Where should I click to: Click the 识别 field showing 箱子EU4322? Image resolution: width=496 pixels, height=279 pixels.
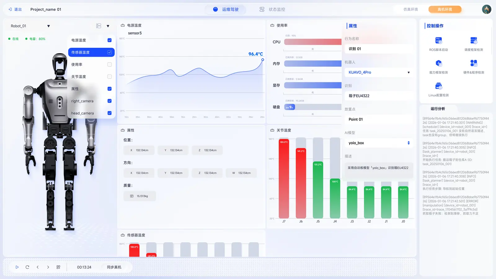pyautogui.click(x=379, y=96)
